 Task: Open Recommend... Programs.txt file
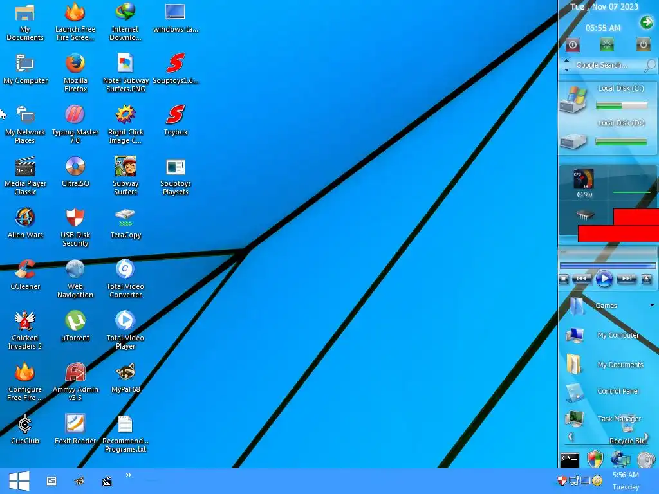tap(125, 434)
